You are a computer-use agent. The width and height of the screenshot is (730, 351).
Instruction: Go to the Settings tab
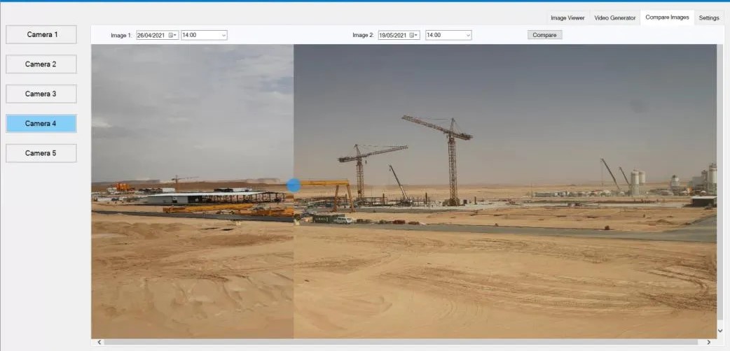pos(708,17)
